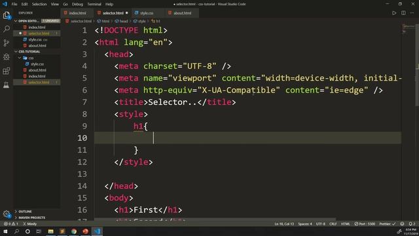Viewport: 419px width, 236px height.
Task: Click the head breadcrumb segment
Action: coord(121,21)
